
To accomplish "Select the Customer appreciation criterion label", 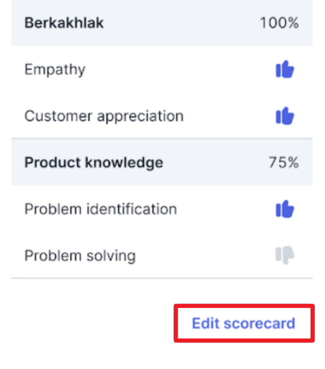I will tap(104, 116).
